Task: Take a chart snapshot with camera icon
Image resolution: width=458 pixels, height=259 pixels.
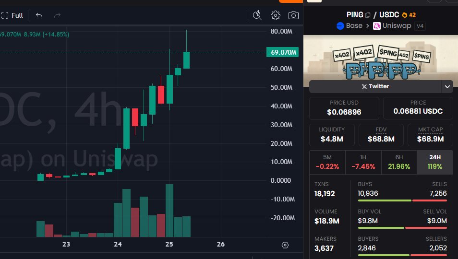Action: 293,15
